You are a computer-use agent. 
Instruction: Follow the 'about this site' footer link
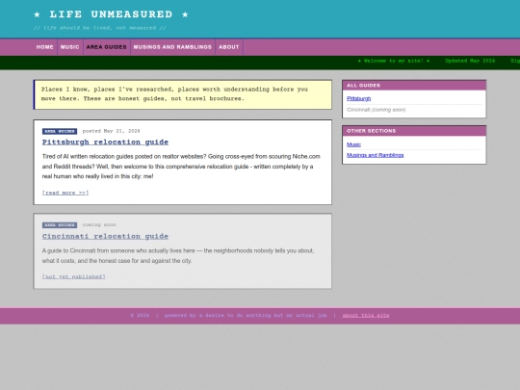click(x=366, y=316)
